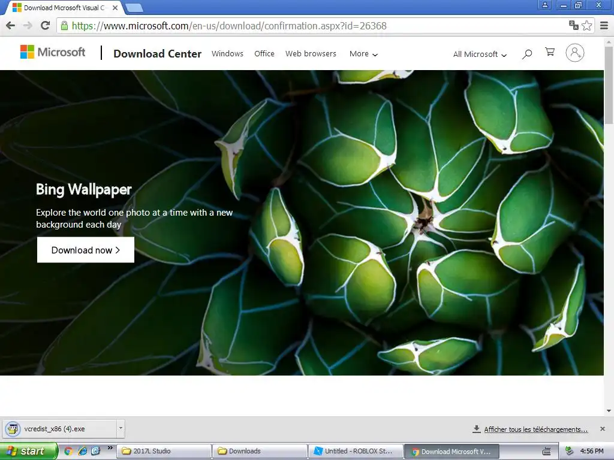The image size is (614, 460).
Task: Open the new tab button
Action: coord(134,8)
